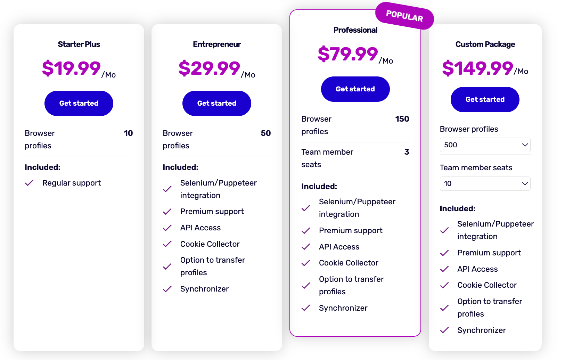Click Custom Package's API Access checkmark
565x360 pixels.
point(444,269)
